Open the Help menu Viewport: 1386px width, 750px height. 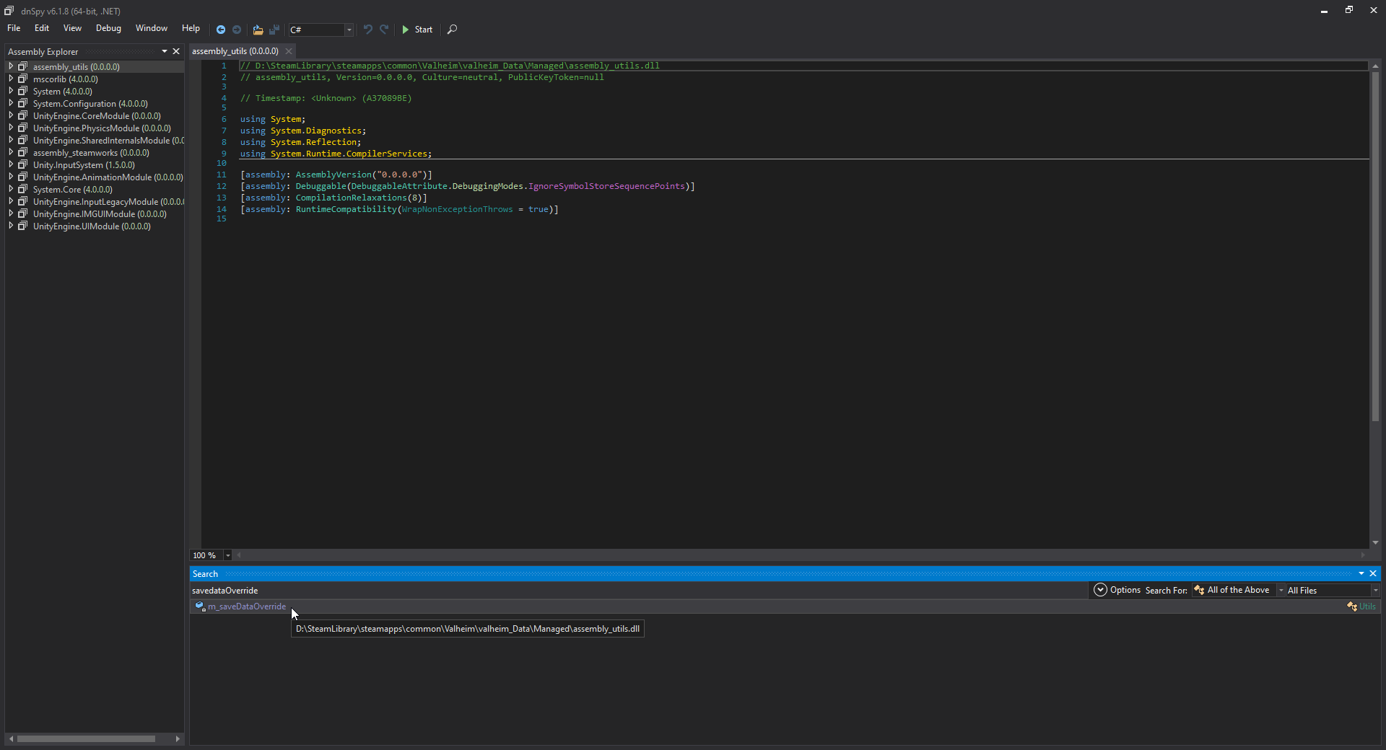pyautogui.click(x=191, y=28)
